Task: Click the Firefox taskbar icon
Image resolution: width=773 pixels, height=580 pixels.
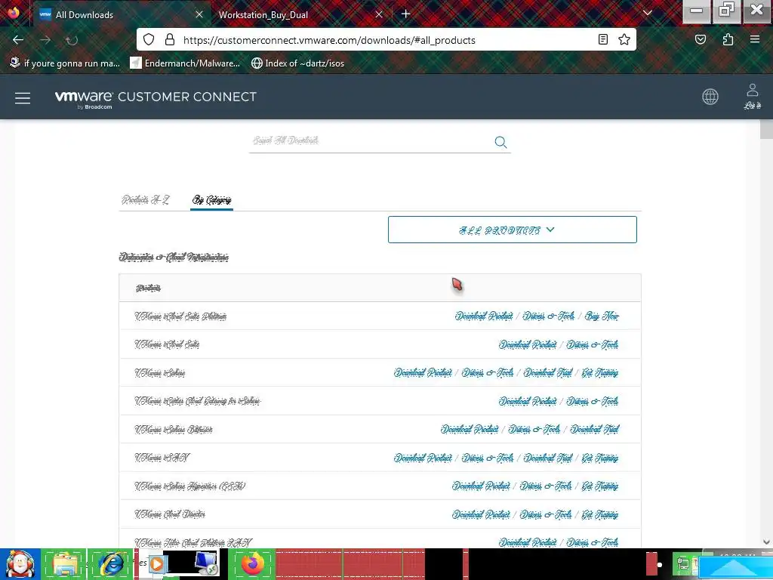Action: 252,564
